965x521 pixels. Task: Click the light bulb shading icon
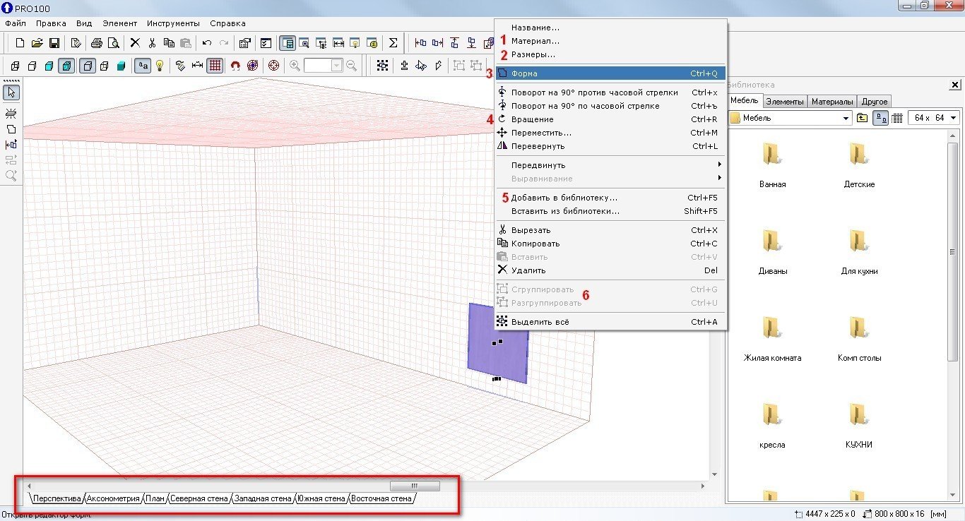pyautogui.click(x=160, y=66)
